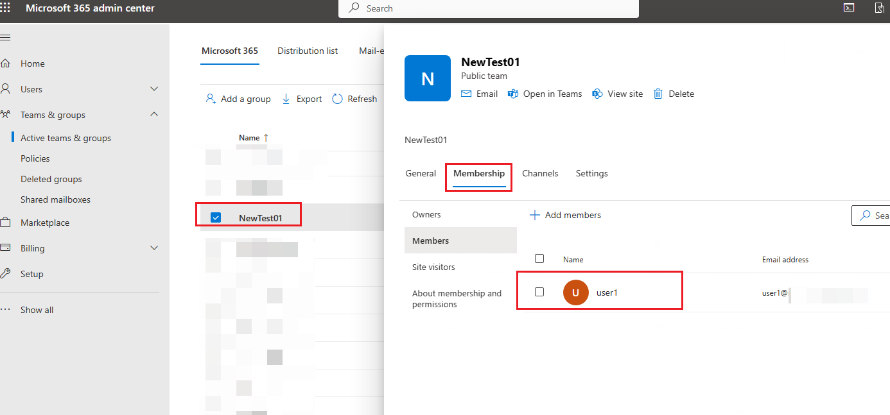
Task: Click the Email address column header
Action: click(785, 260)
